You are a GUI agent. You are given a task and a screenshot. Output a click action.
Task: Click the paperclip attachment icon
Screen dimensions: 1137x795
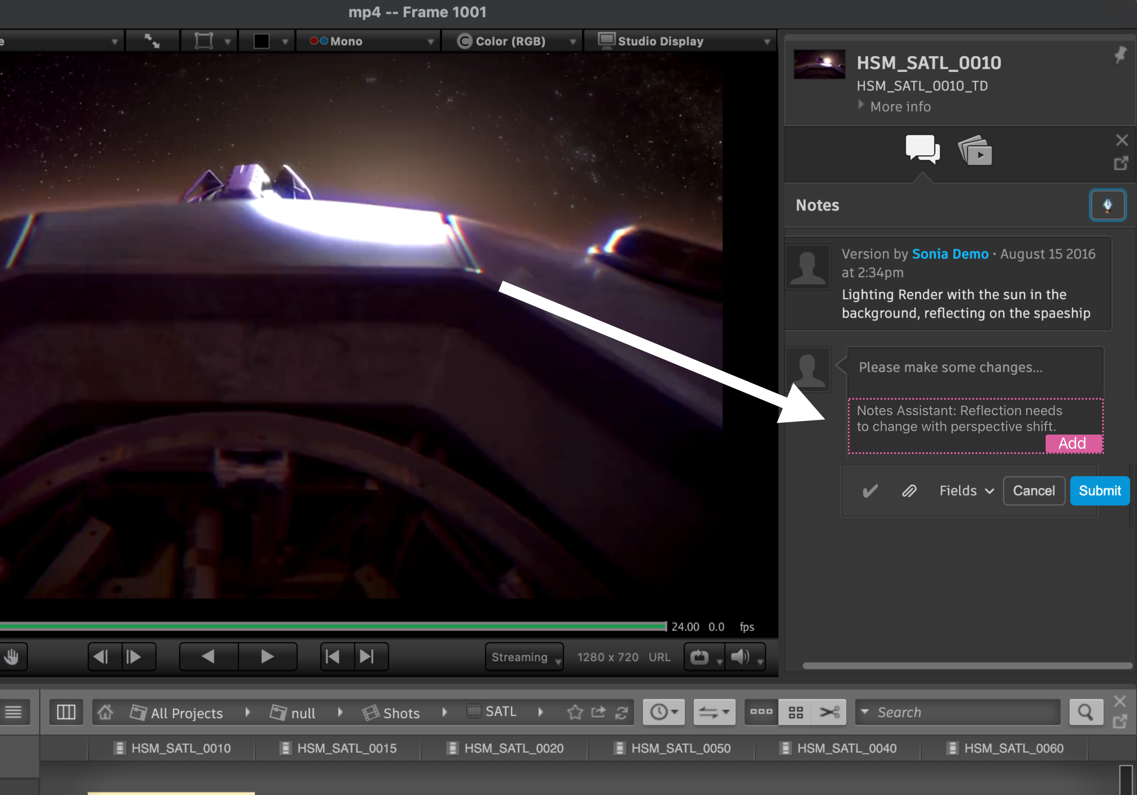[909, 491]
